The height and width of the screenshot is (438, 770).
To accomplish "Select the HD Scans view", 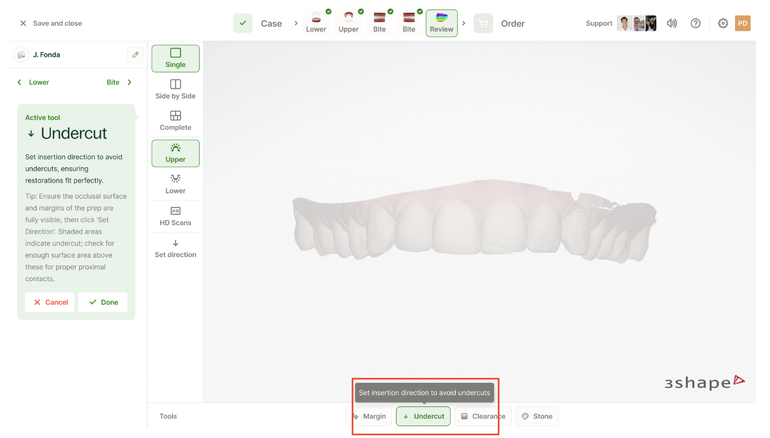I will pos(176,216).
